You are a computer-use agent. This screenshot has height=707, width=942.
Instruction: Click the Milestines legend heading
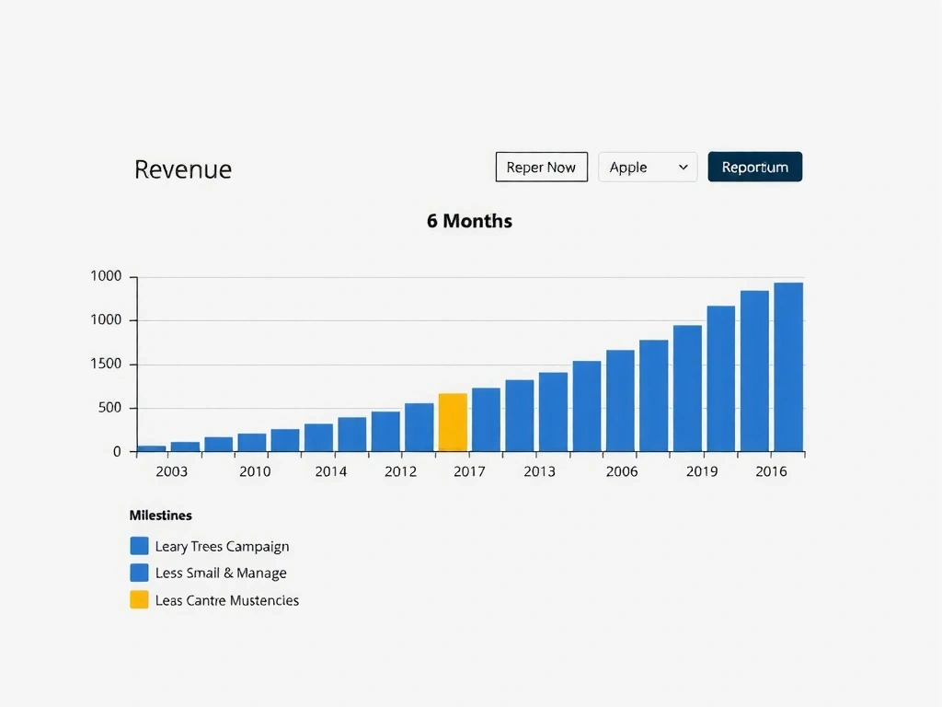161,516
